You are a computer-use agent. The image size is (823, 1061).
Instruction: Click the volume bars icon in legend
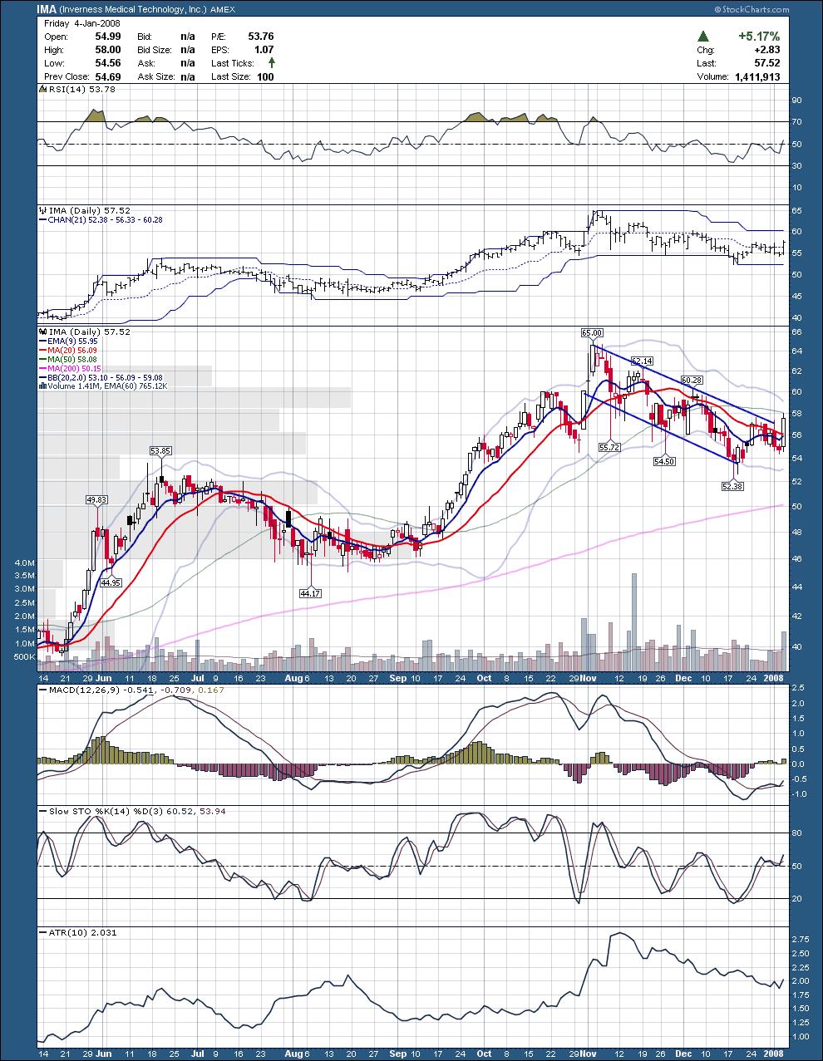[42, 386]
